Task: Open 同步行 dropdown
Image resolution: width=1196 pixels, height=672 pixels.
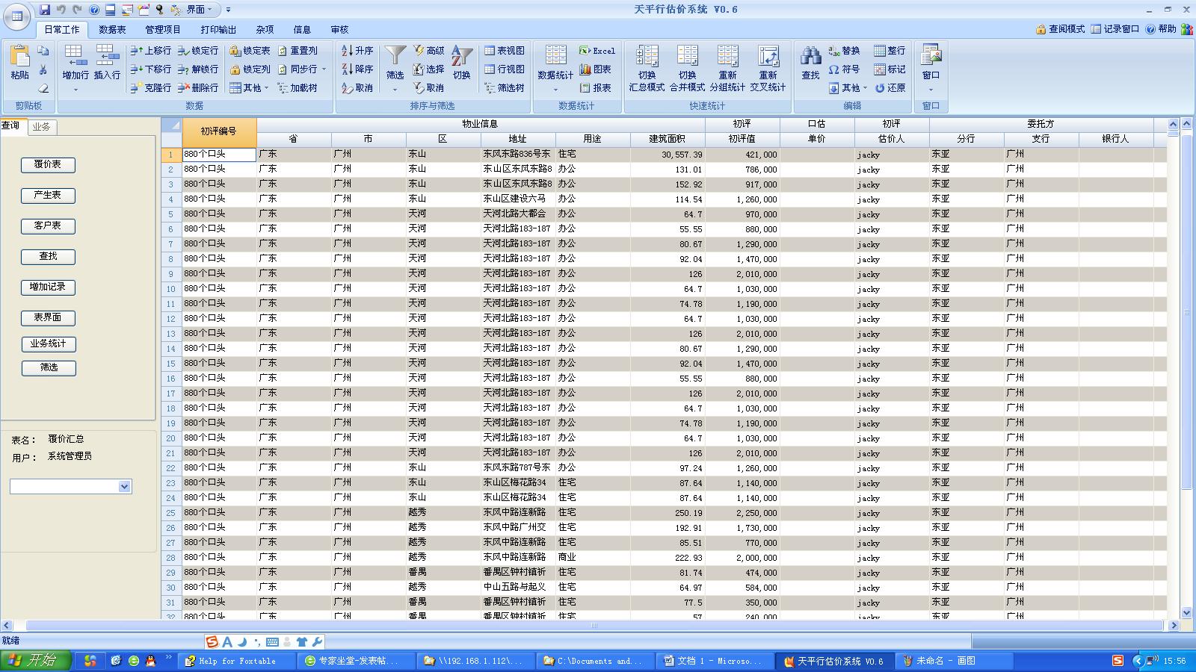Action: point(303,69)
